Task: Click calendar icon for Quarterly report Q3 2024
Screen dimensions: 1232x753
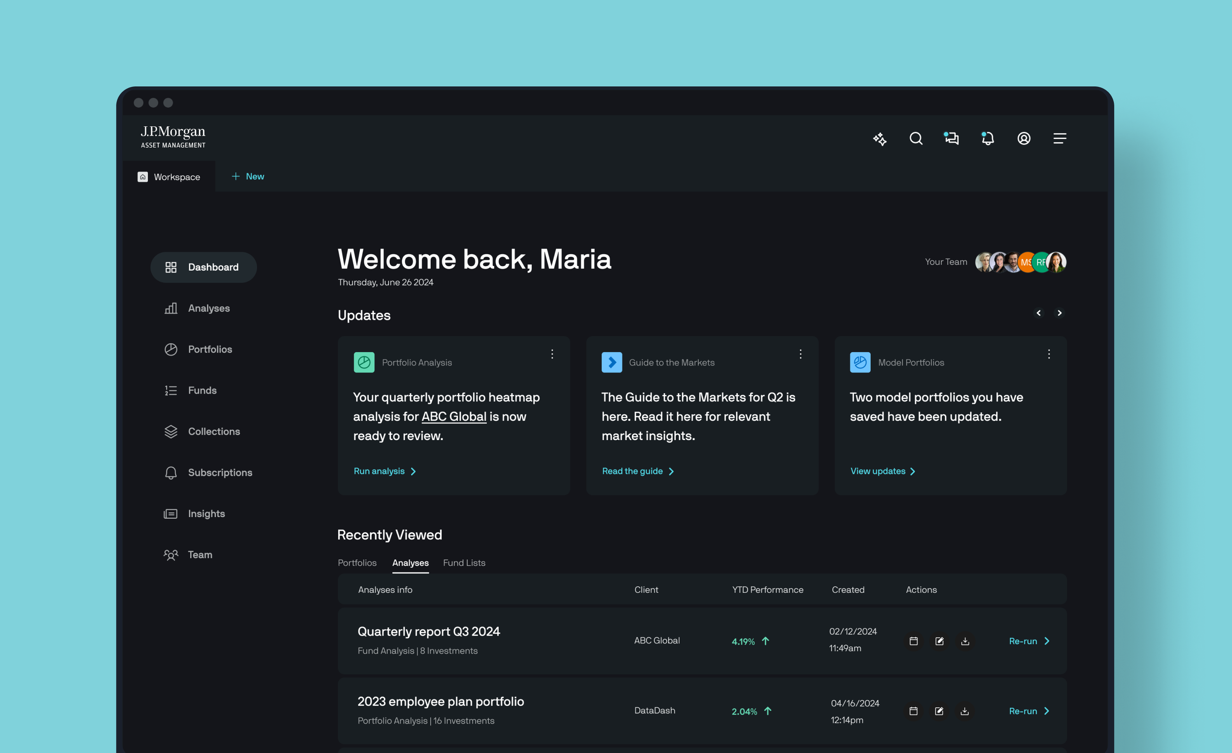Action: pyautogui.click(x=914, y=641)
